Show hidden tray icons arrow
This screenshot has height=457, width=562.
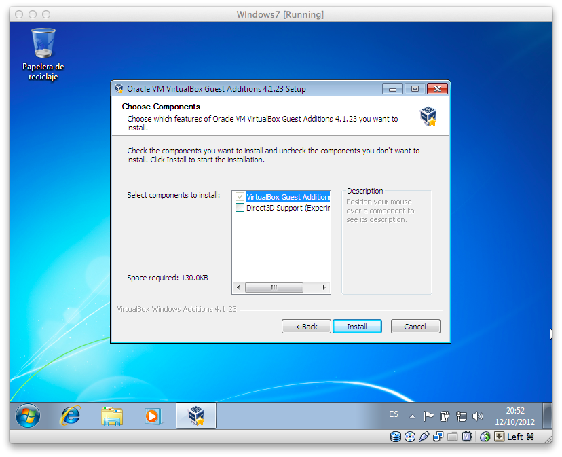tap(412, 416)
